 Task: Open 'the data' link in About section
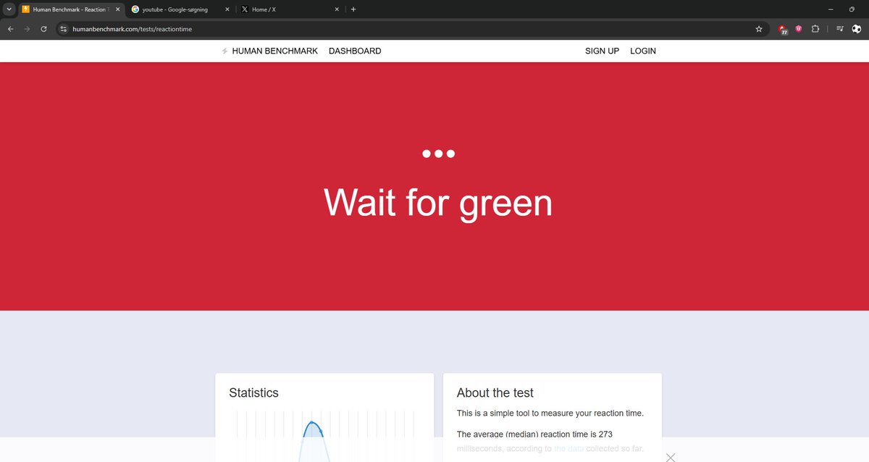click(x=569, y=449)
